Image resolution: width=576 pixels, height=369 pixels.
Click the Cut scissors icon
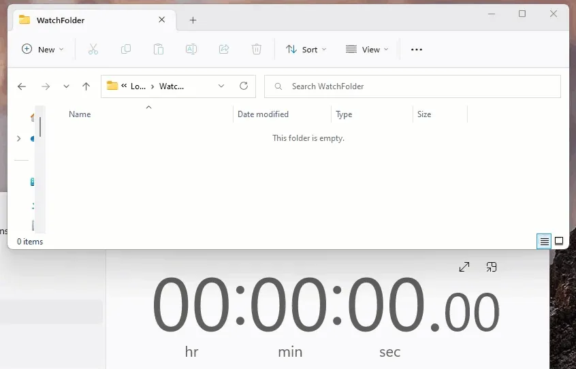point(93,49)
